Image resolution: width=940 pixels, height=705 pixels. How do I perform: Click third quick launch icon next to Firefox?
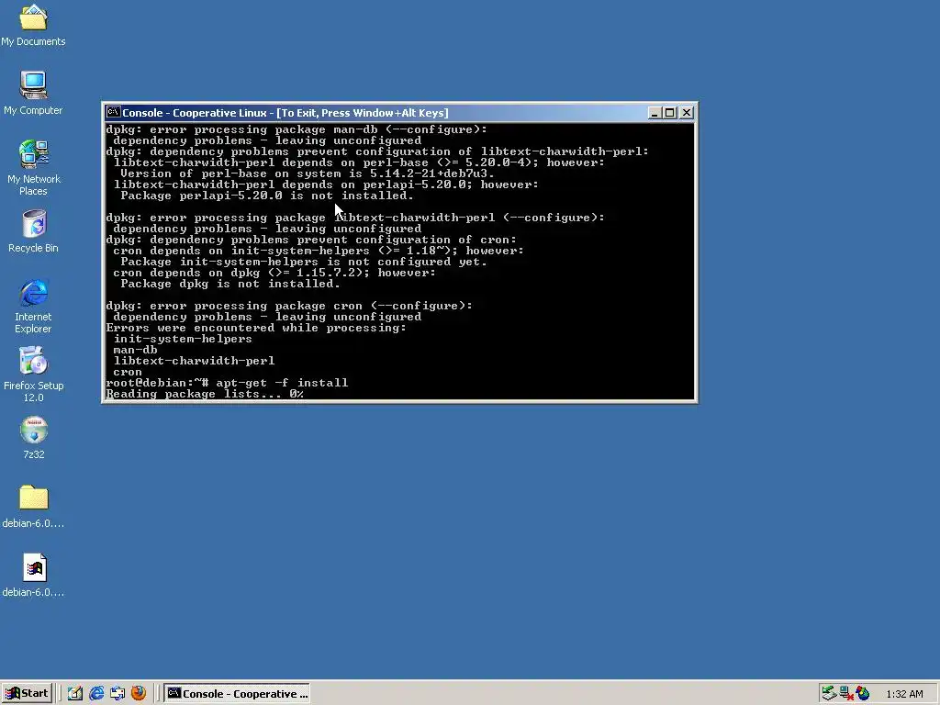pyautogui.click(x=117, y=694)
